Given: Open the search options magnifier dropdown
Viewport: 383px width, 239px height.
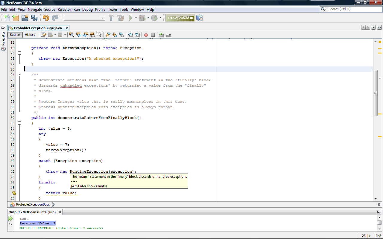Looking at the screenshot, I should (324, 9).
